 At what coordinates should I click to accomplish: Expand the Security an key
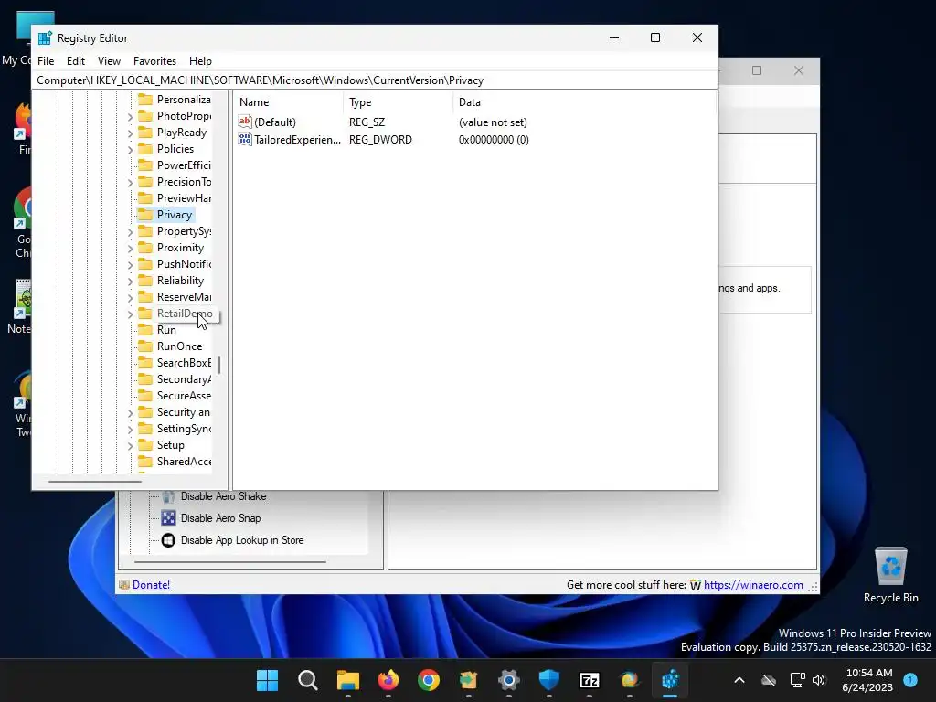coord(130,412)
